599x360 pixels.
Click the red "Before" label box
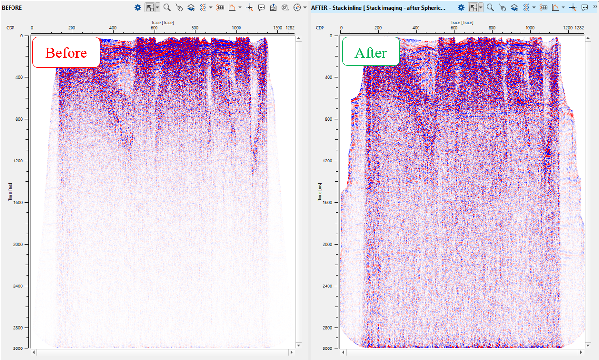tap(66, 52)
